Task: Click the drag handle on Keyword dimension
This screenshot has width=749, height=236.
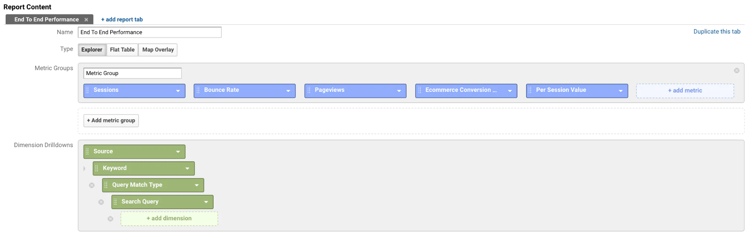Action: tap(97, 168)
